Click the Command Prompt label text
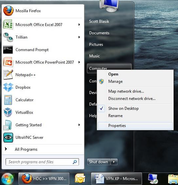The height and width of the screenshot is (185, 178). pyautogui.click(x=32, y=50)
